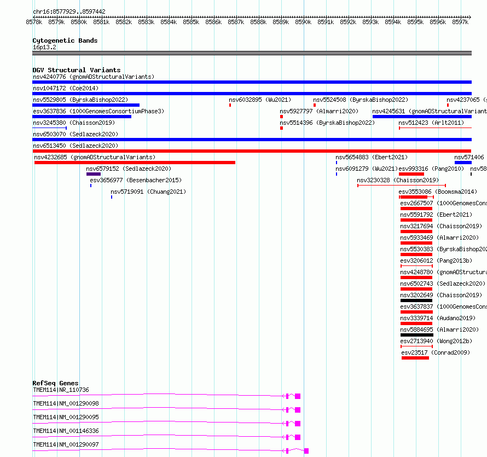Image resolution: width=487 pixels, height=457 pixels.
Task: Open TMEM114|NM_001146336 transcript label
Action: (x=66, y=431)
